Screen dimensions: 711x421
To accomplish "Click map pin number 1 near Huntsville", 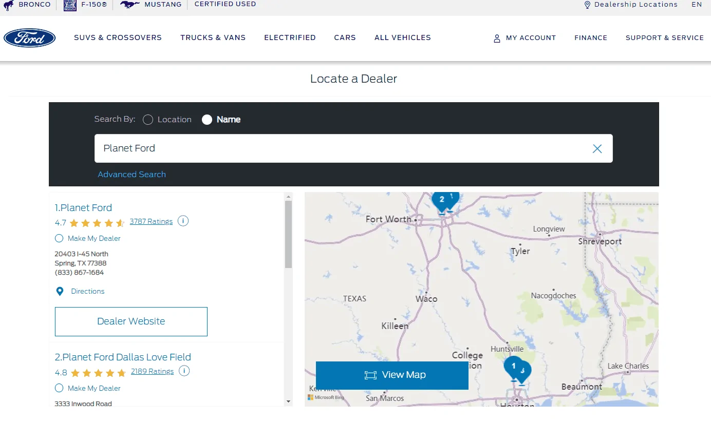I will pyautogui.click(x=513, y=369).
